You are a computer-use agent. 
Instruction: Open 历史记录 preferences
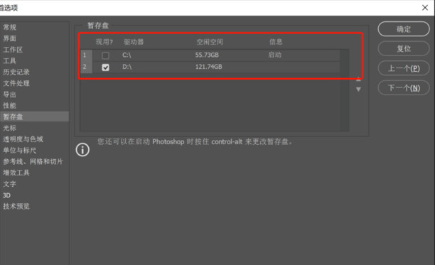(16, 72)
